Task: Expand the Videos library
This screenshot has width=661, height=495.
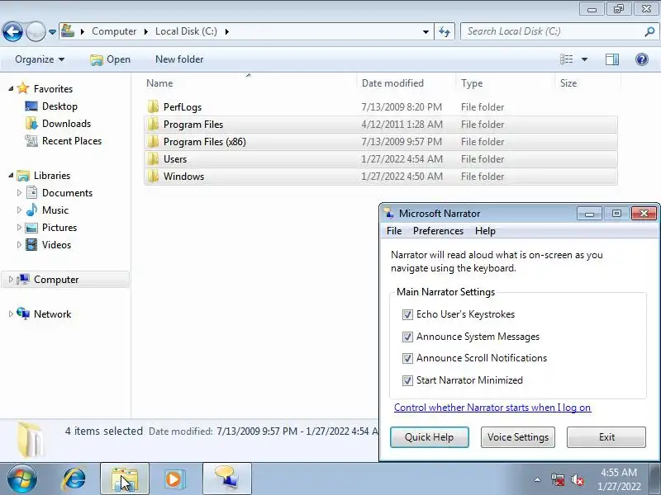Action: tap(19, 244)
